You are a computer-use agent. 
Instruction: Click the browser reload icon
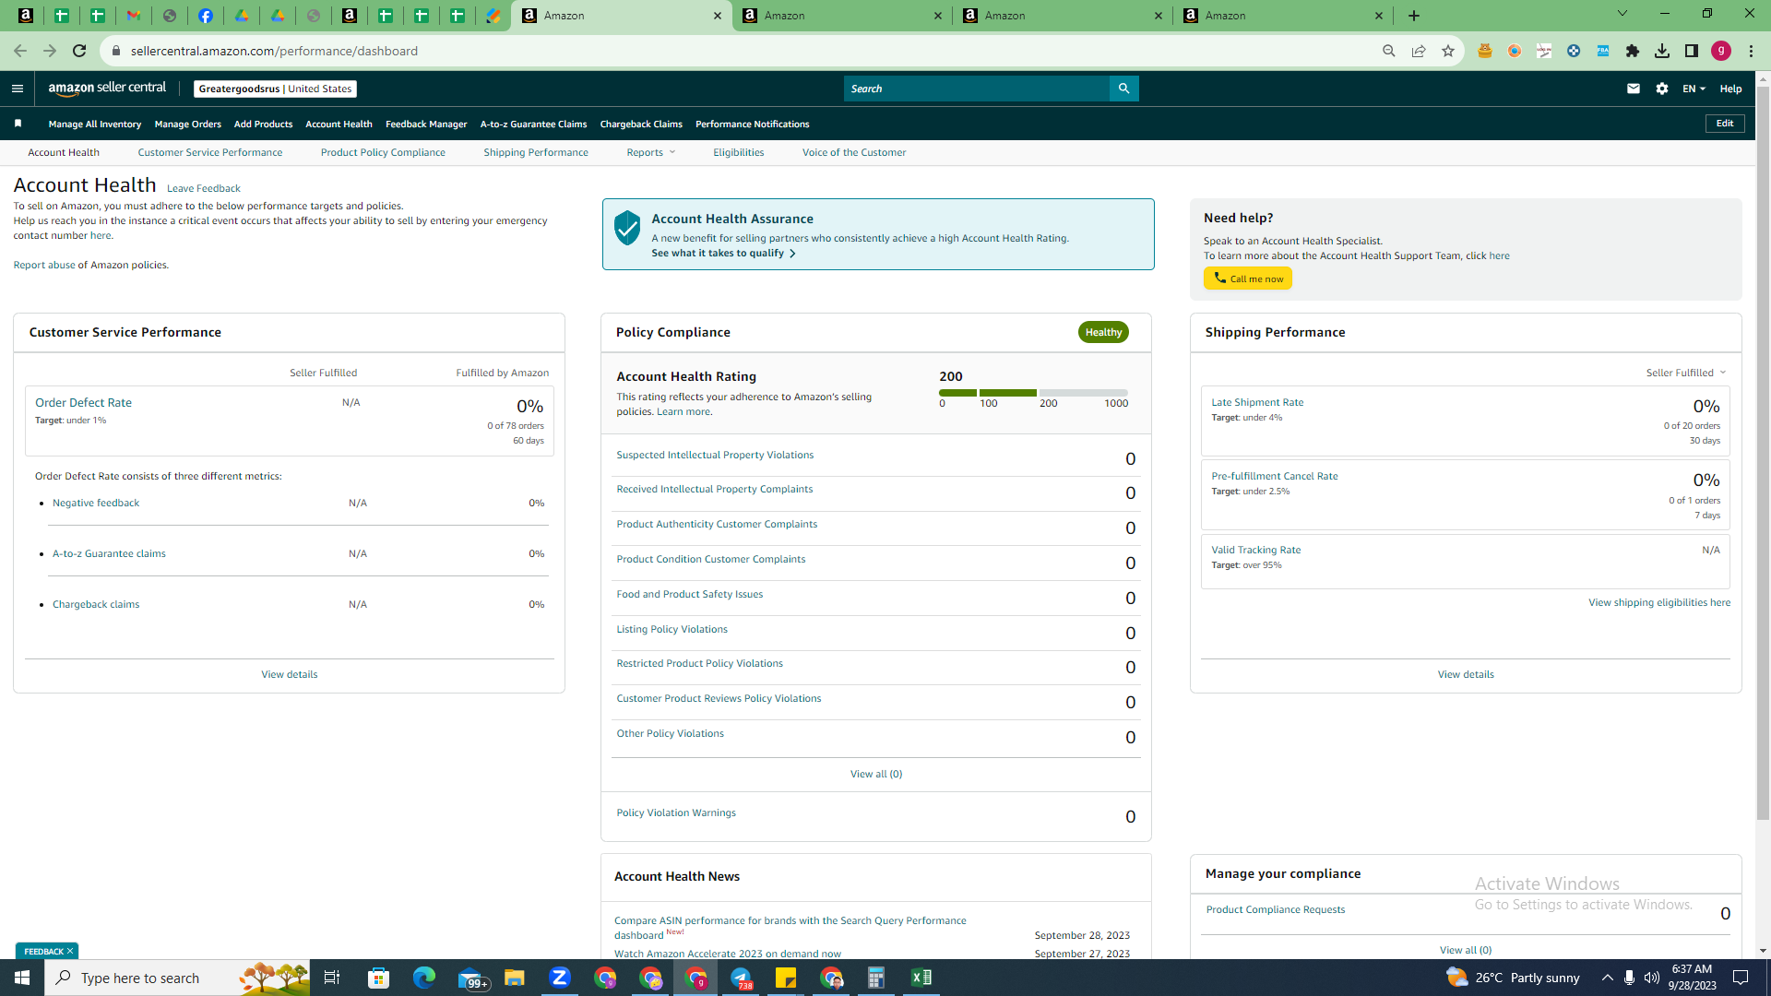(79, 51)
